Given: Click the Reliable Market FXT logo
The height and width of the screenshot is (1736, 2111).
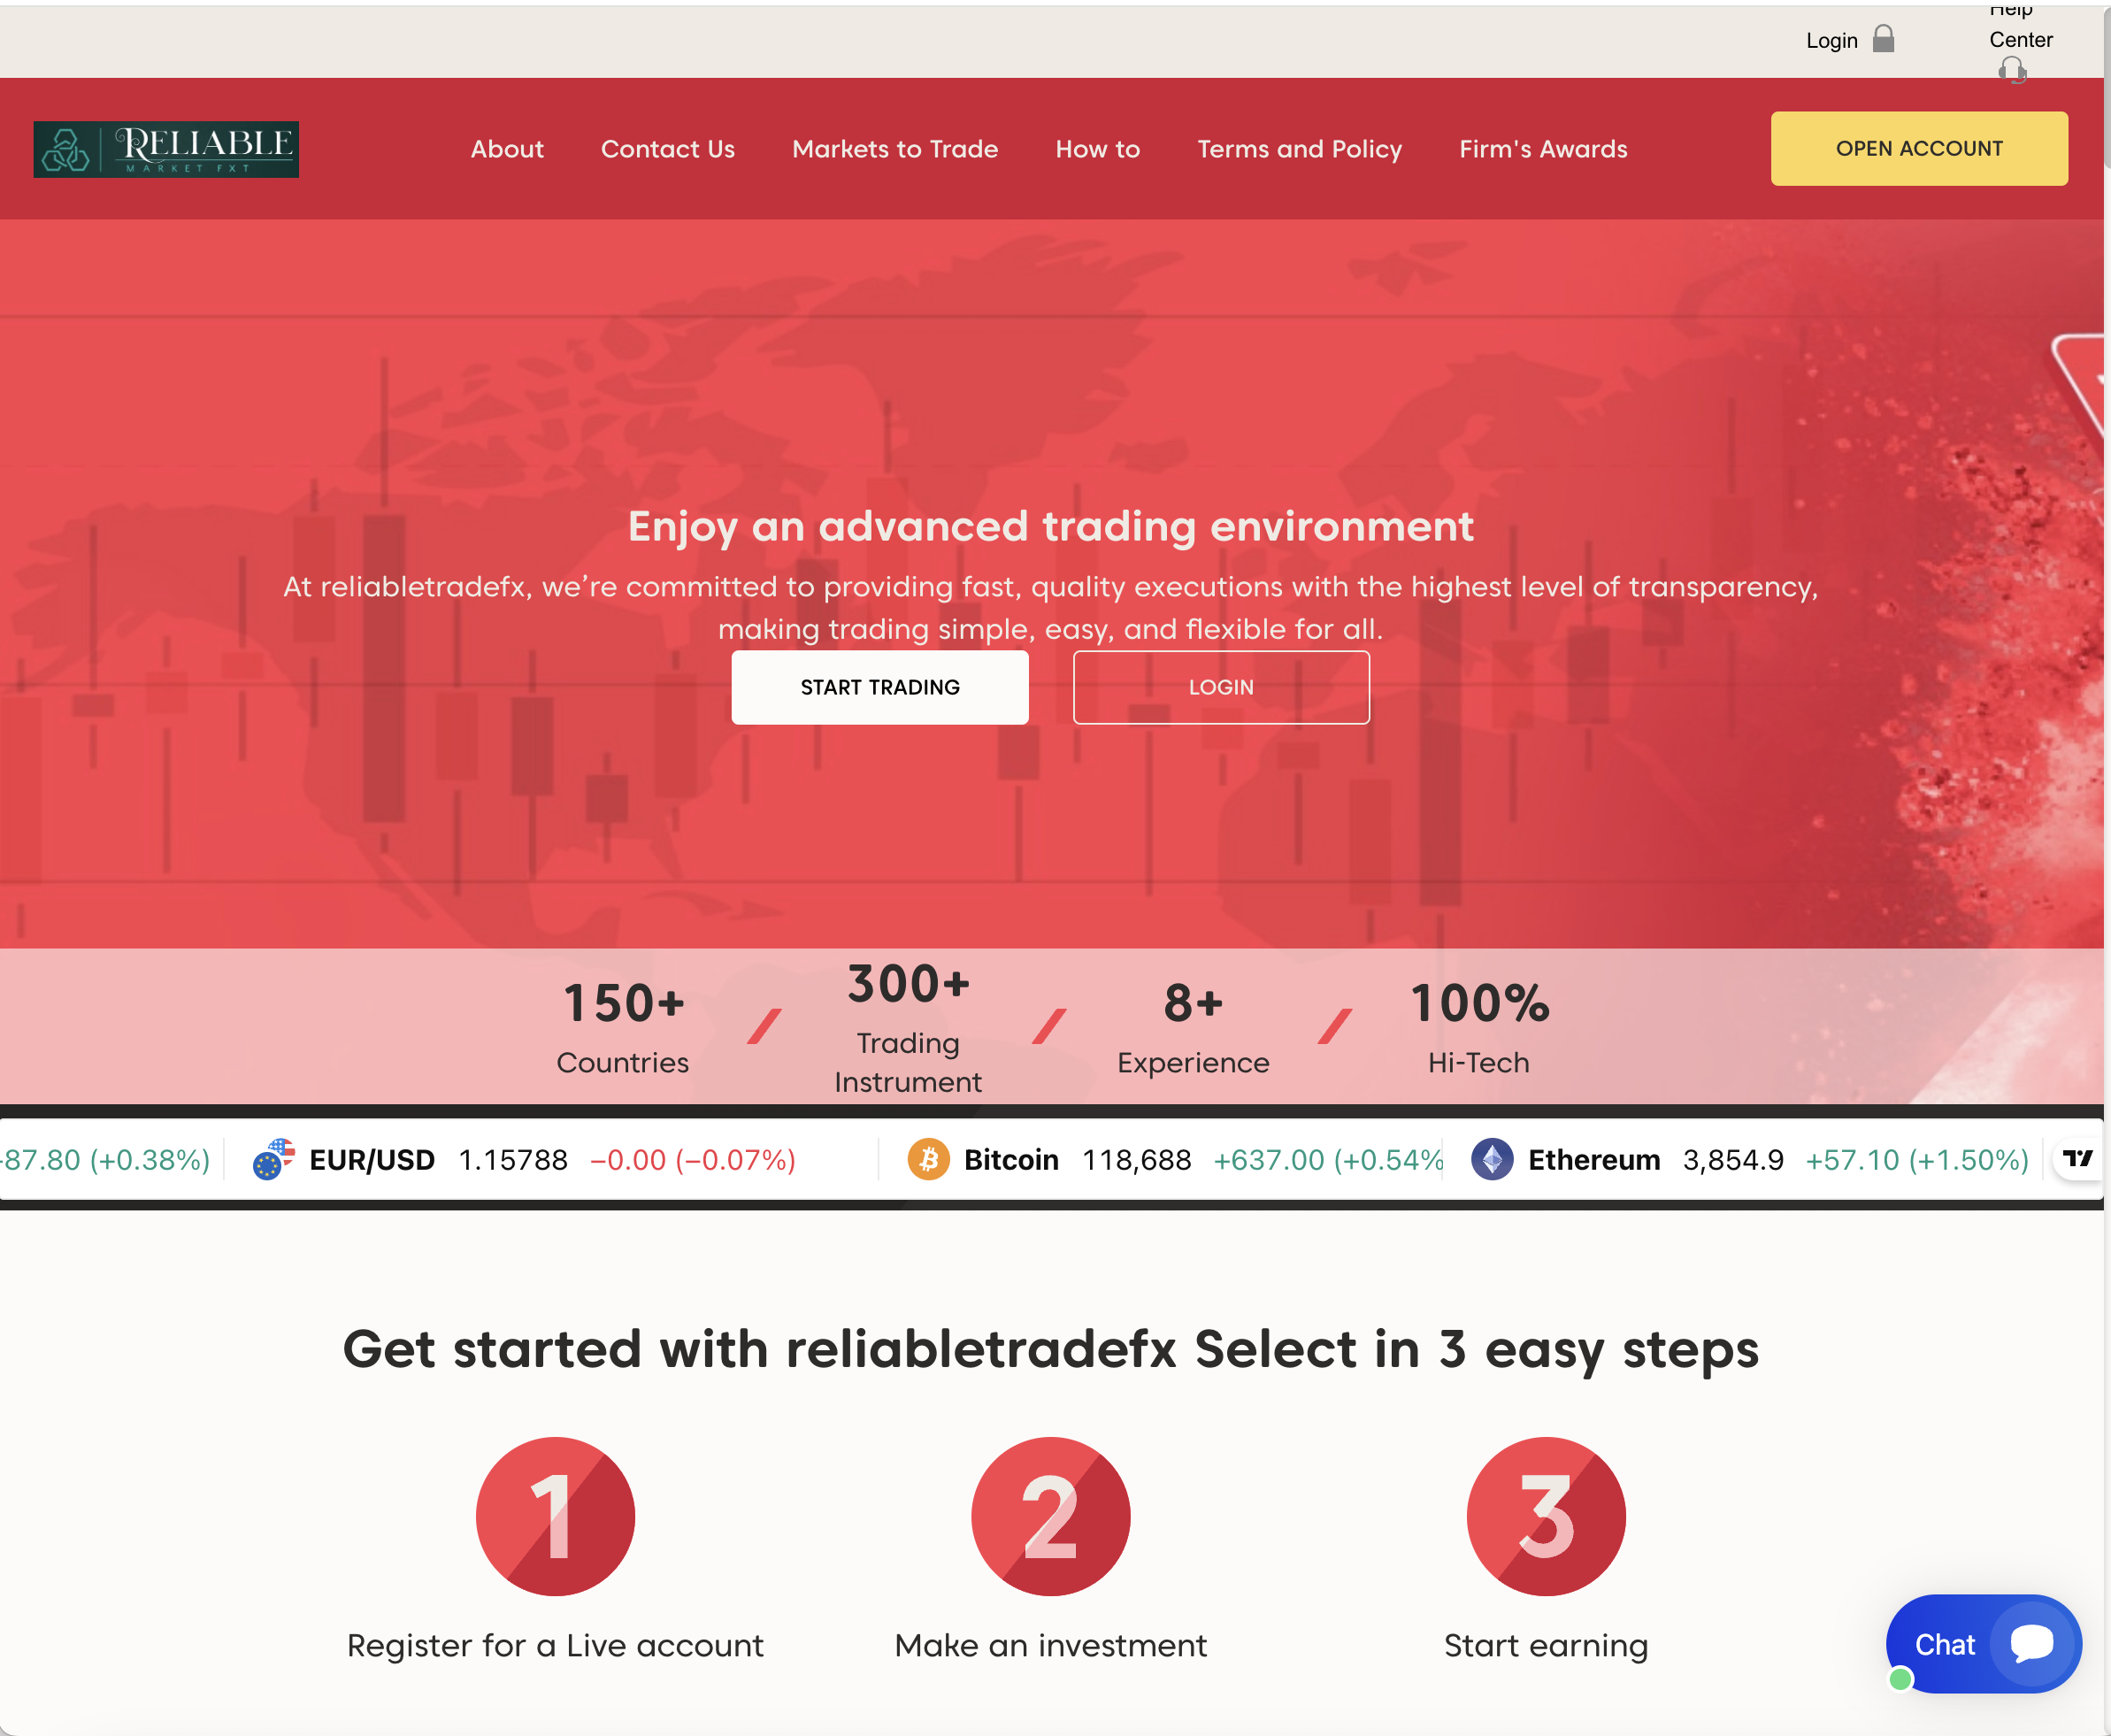Looking at the screenshot, I should click(166, 149).
